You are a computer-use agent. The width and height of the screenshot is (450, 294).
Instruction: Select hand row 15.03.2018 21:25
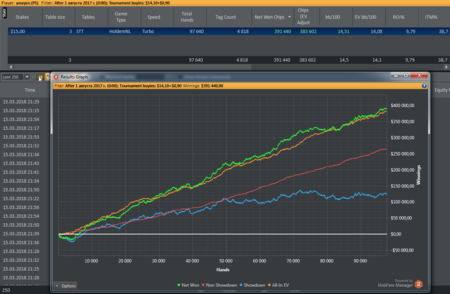(x=21, y=269)
